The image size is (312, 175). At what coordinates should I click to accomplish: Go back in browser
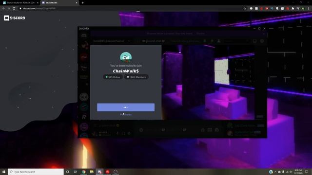pos(3,9)
